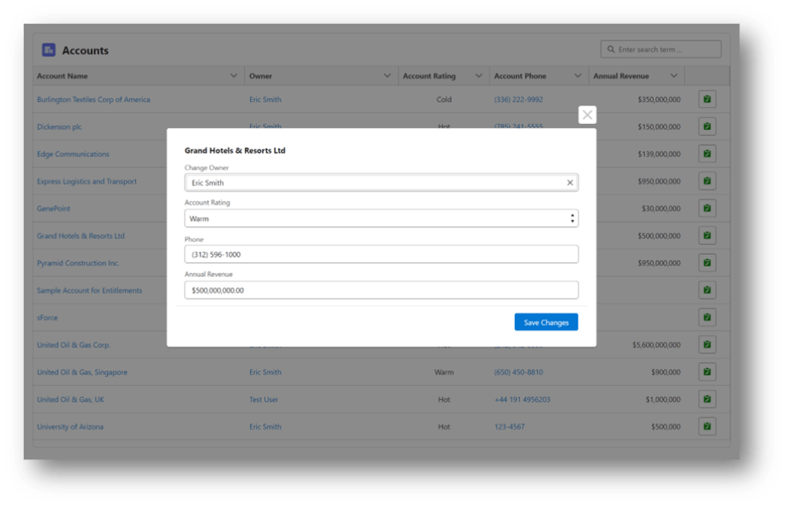Open GenePoint account link
Viewport: 787px width, 507px height.
point(54,208)
